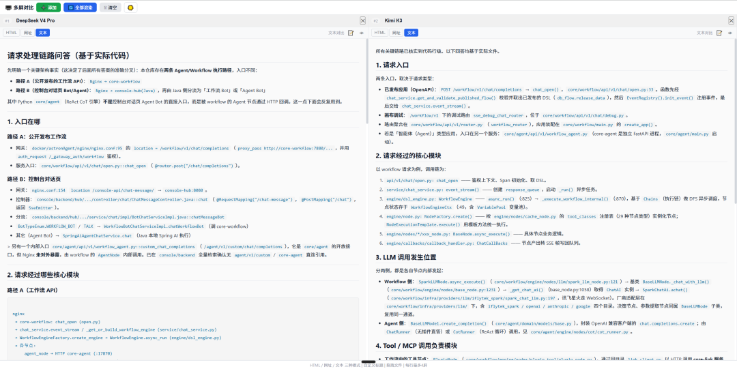Click the green 添加 button
Viewport: 737px width, 369px height.
48,8
